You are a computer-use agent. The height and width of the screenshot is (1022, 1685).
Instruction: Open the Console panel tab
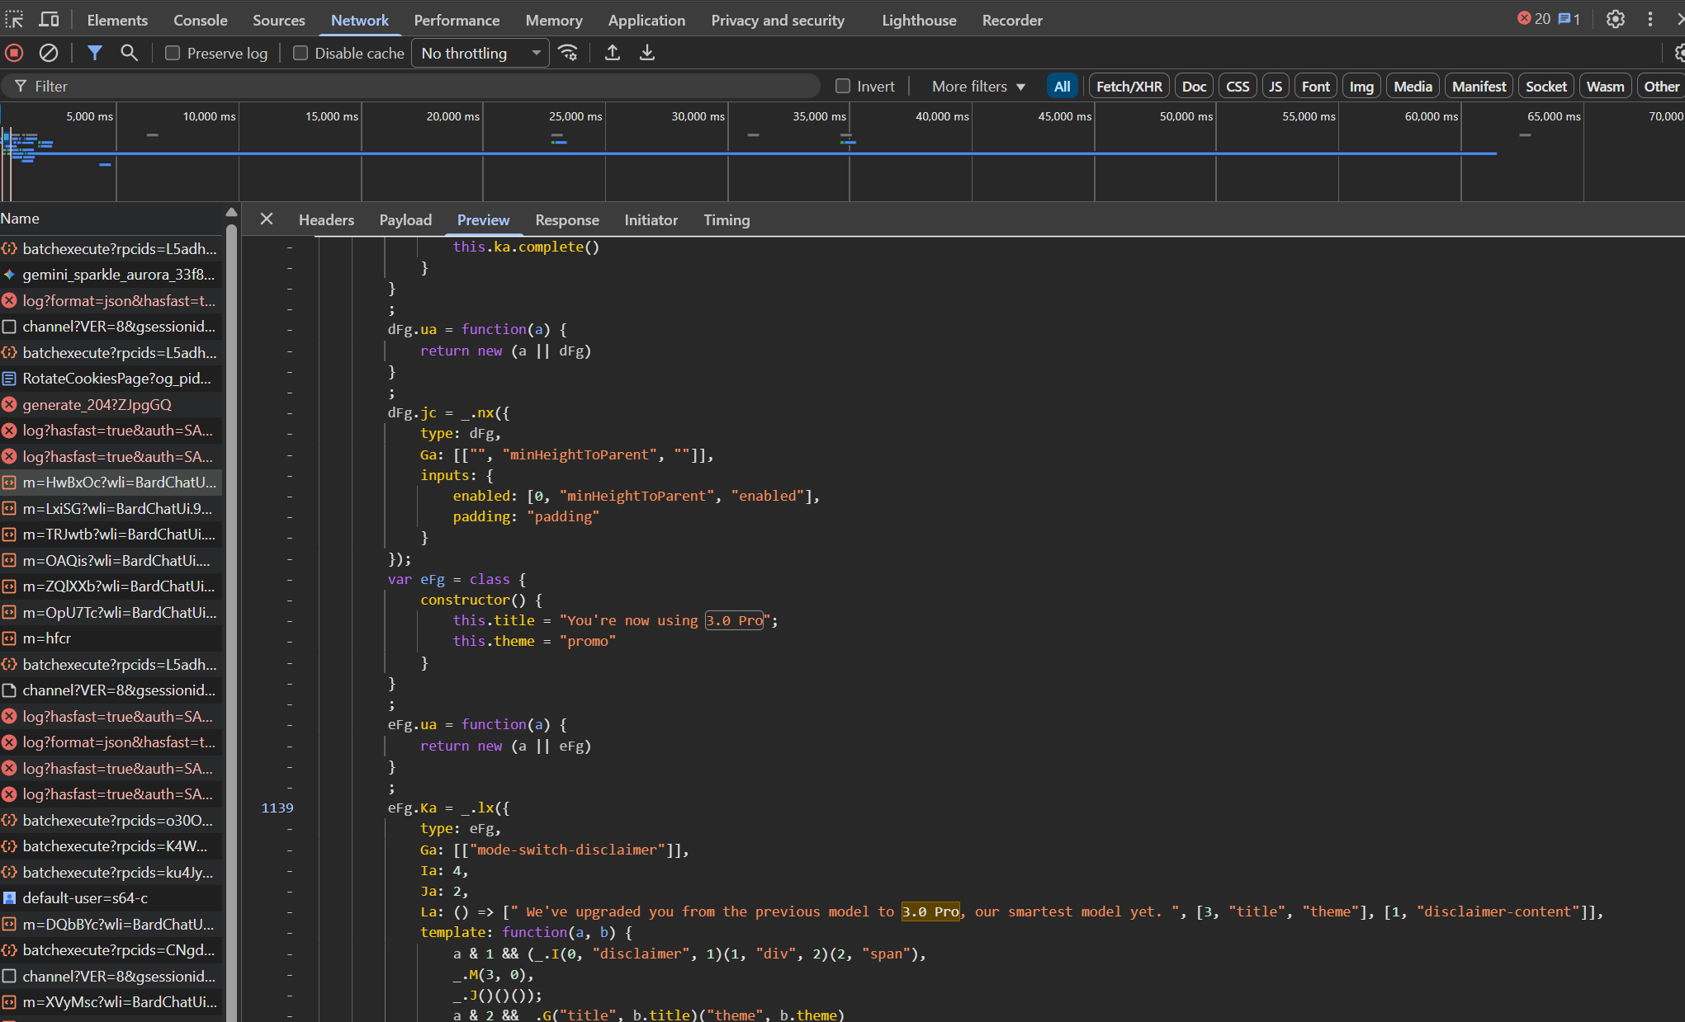point(200,20)
